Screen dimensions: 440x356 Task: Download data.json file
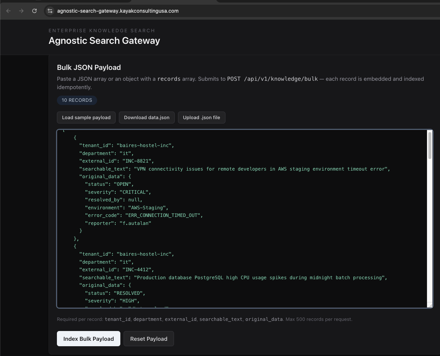click(x=147, y=117)
